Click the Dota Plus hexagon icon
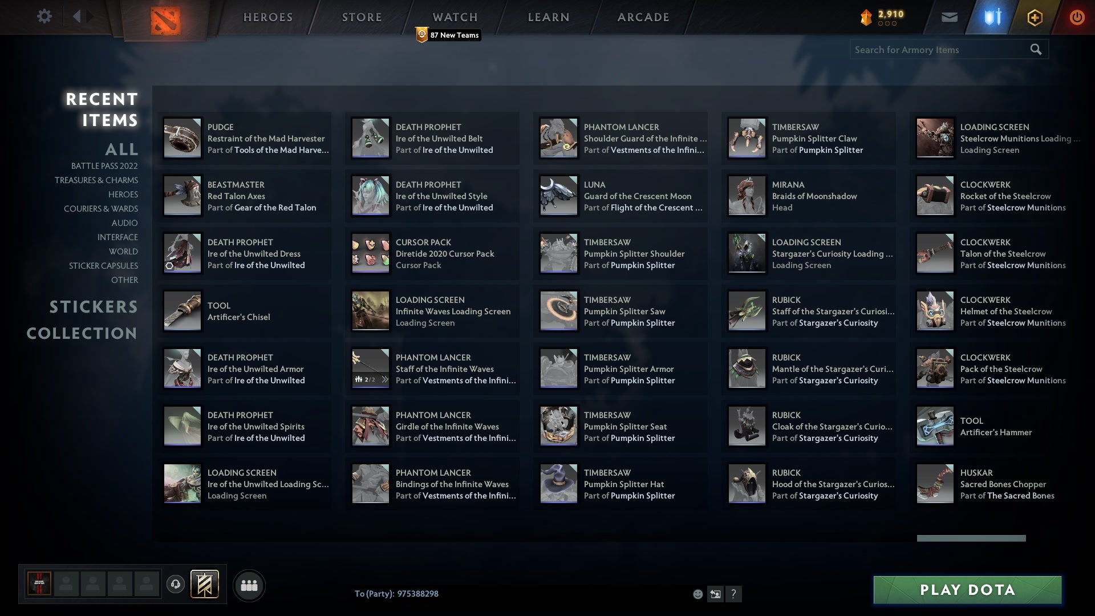The height and width of the screenshot is (616, 1095). (1035, 18)
